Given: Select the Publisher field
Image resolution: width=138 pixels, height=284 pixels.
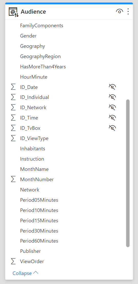Looking at the screenshot, I should pyautogui.click(x=30, y=251).
